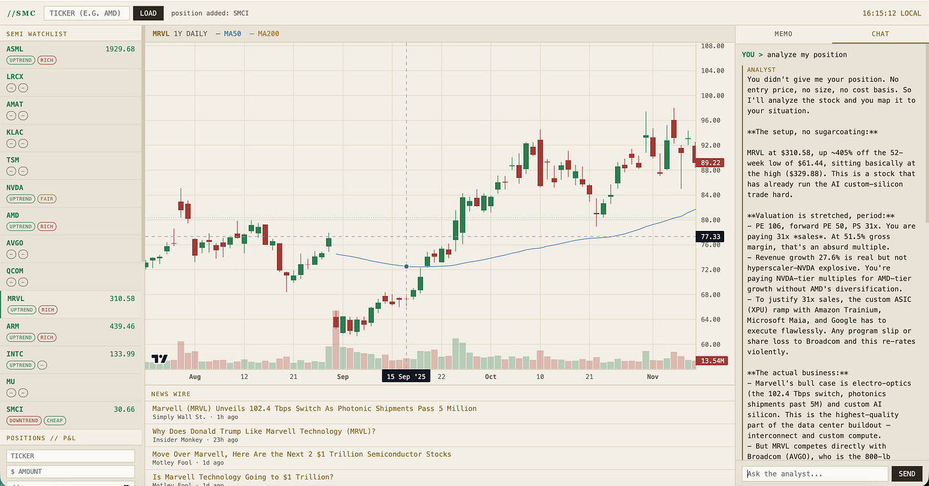Click the ASML price 1929.68
This screenshot has height=486, width=929.
[121, 49]
